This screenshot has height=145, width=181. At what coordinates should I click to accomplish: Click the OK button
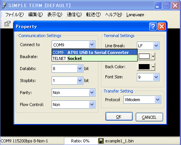[119, 117]
